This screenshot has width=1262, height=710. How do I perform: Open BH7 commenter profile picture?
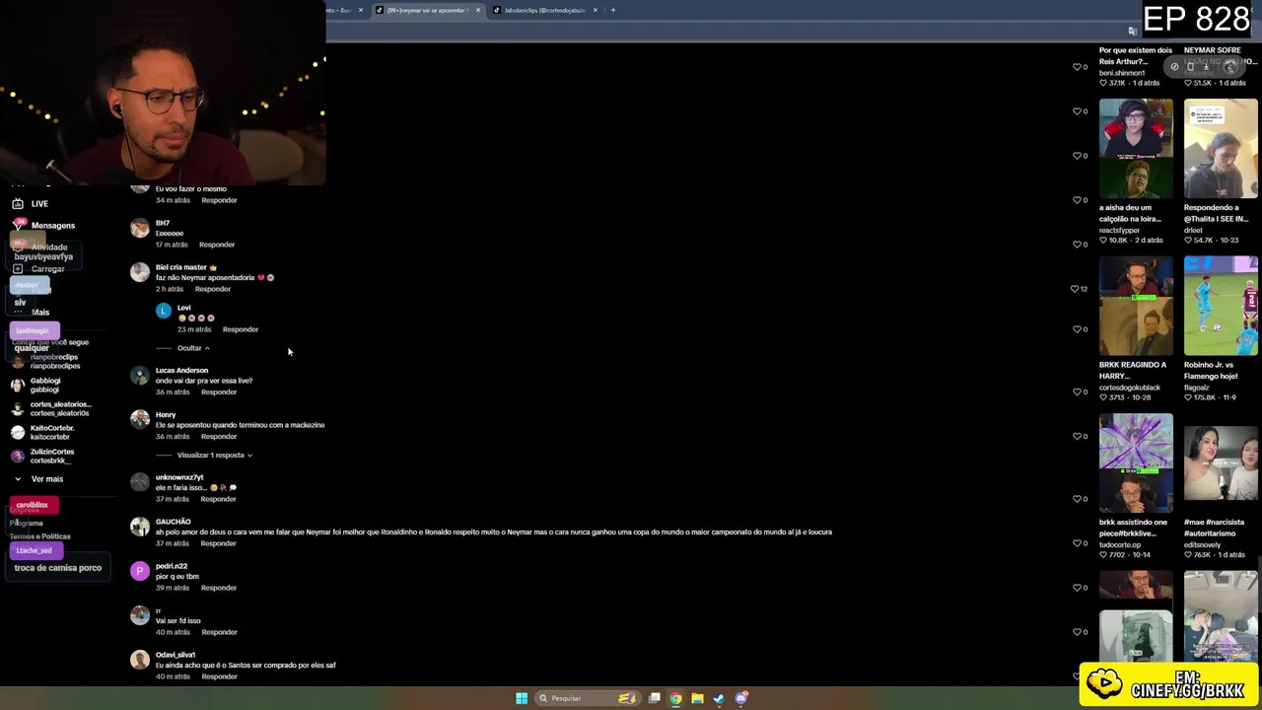pyautogui.click(x=140, y=228)
